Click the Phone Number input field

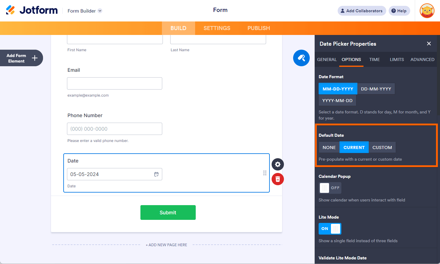(115, 129)
